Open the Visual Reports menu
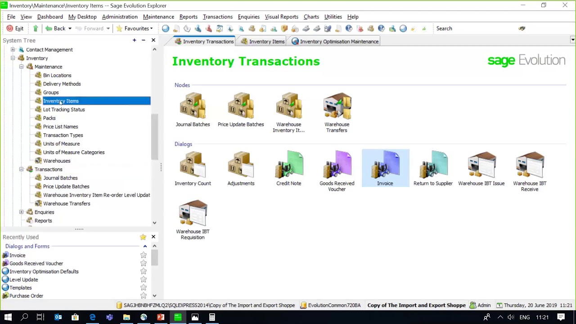This screenshot has height=324, width=576. point(281,17)
